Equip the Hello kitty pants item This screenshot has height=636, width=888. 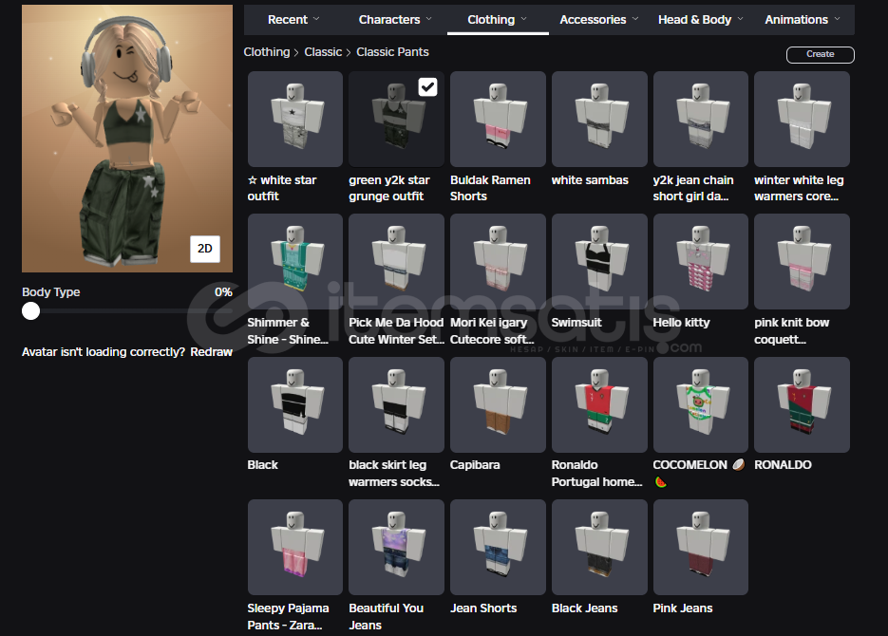701,261
